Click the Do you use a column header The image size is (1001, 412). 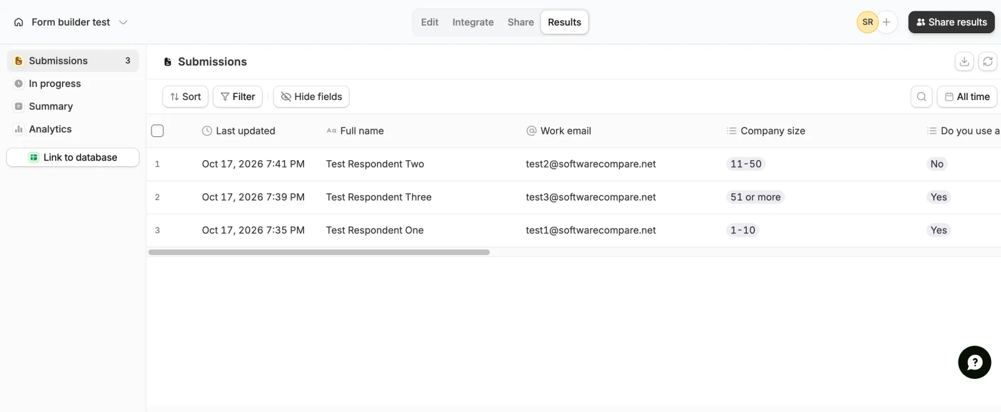click(963, 131)
